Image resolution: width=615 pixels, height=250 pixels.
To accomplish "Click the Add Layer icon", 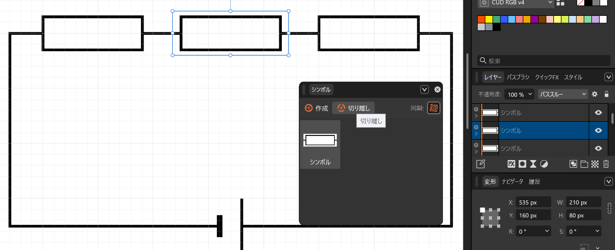I will [573, 164].
